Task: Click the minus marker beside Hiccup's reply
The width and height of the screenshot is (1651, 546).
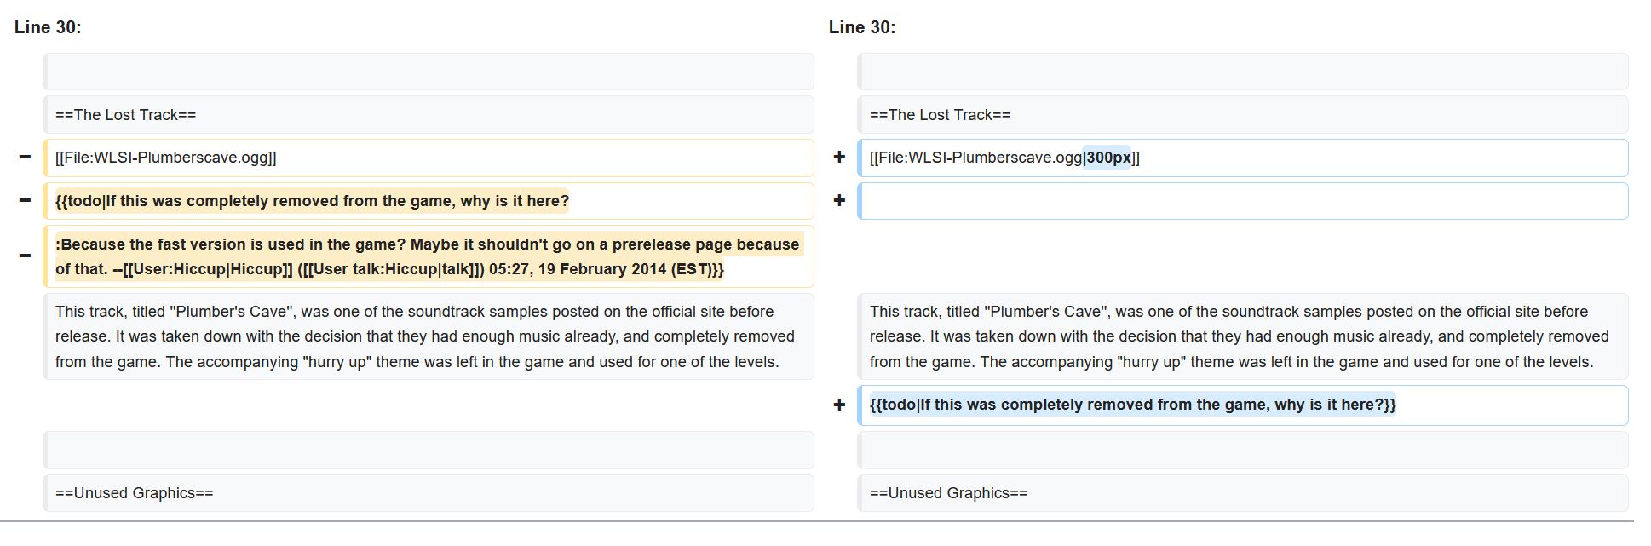Action: point(25,256)
